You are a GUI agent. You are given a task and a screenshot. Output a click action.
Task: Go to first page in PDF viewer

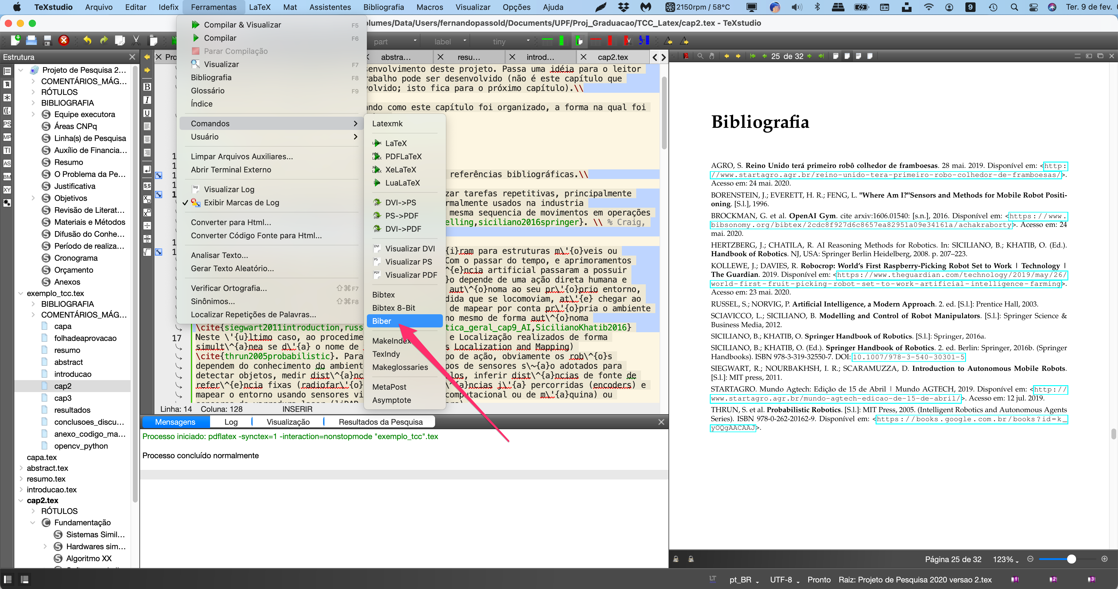point(753,56)
